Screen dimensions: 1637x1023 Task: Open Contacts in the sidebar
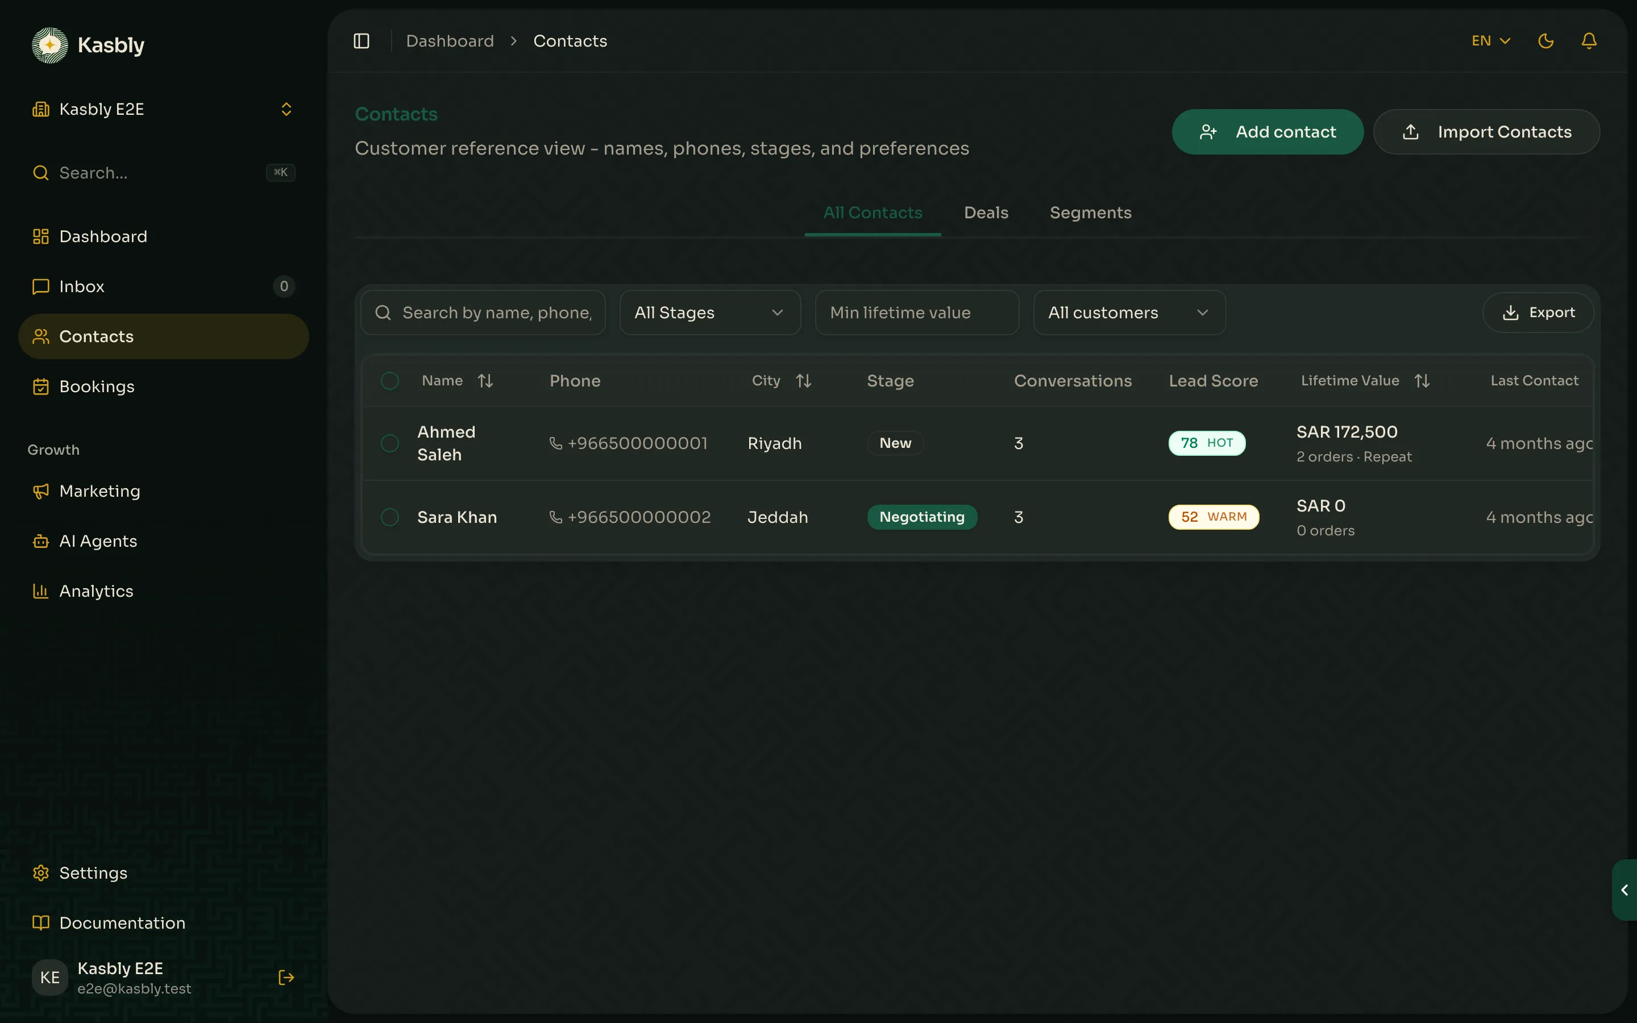(x=164, y=336)
